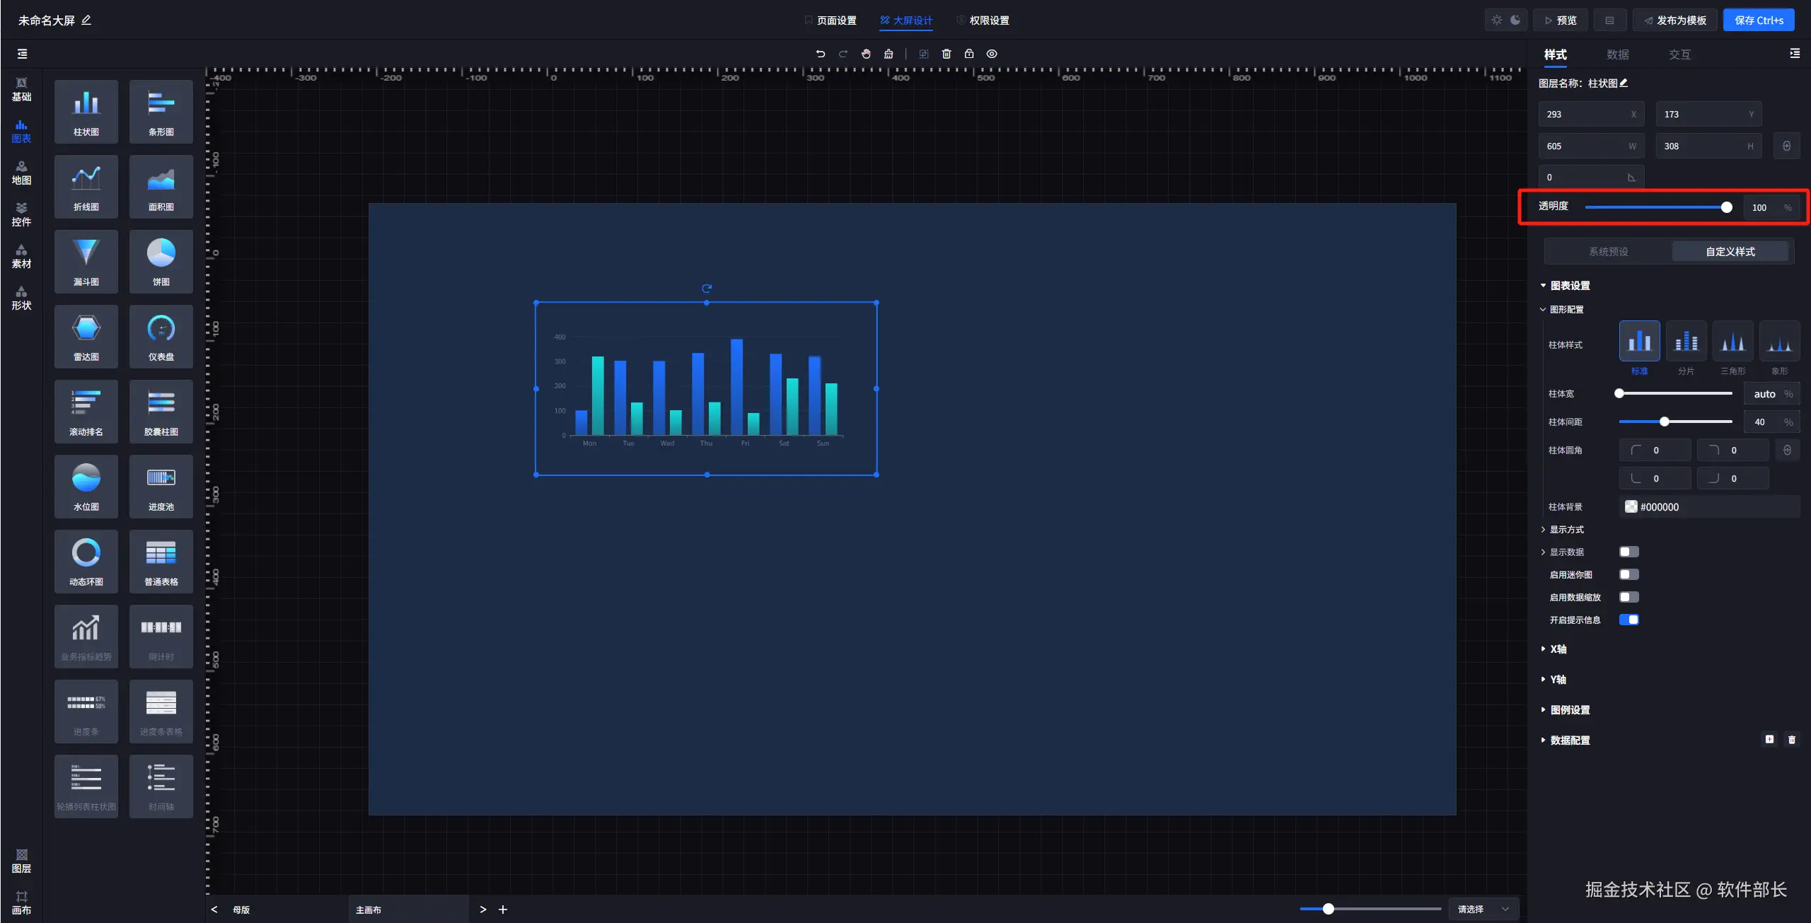Open the 图层 layers panel
Screen dimensions: 1811x923
click(x=21, y=861)
